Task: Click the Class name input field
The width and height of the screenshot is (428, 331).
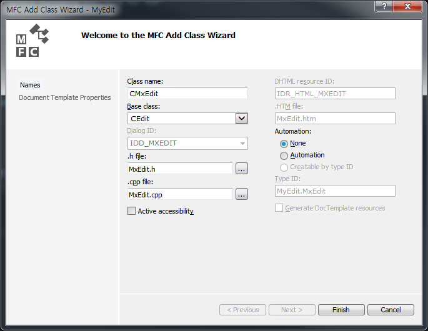Action: click(187, 94)
